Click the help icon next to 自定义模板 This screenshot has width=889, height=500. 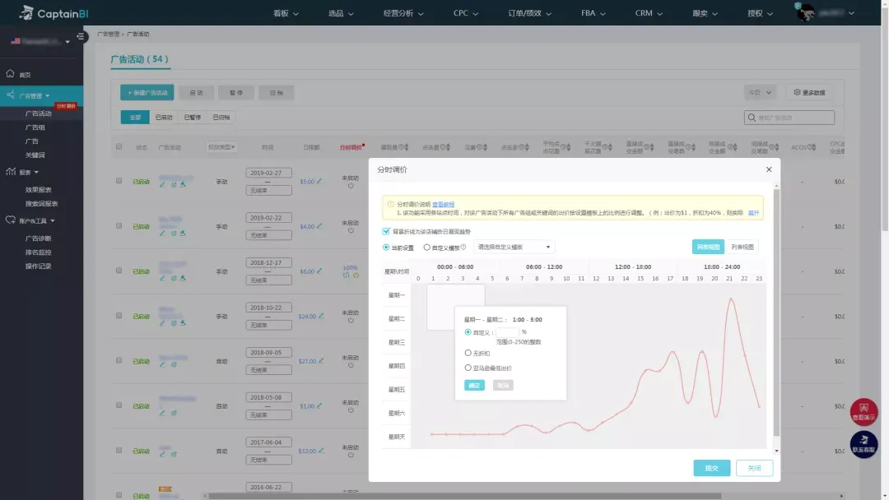463,248
